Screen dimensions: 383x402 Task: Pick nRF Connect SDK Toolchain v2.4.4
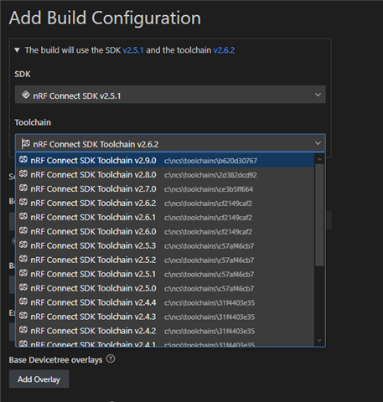pos(165,303)
